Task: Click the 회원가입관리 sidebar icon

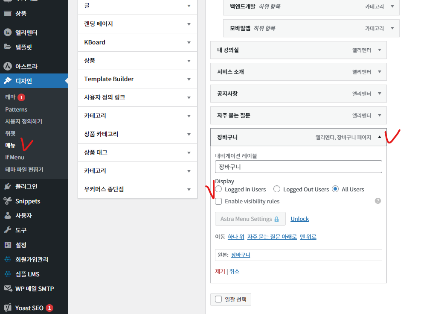Action: (x=8, y=259)
